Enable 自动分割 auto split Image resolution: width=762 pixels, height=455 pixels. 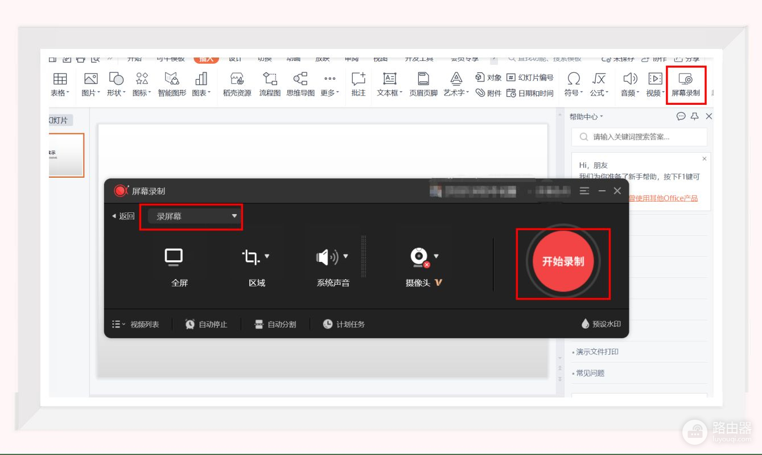tap(275, 324)
